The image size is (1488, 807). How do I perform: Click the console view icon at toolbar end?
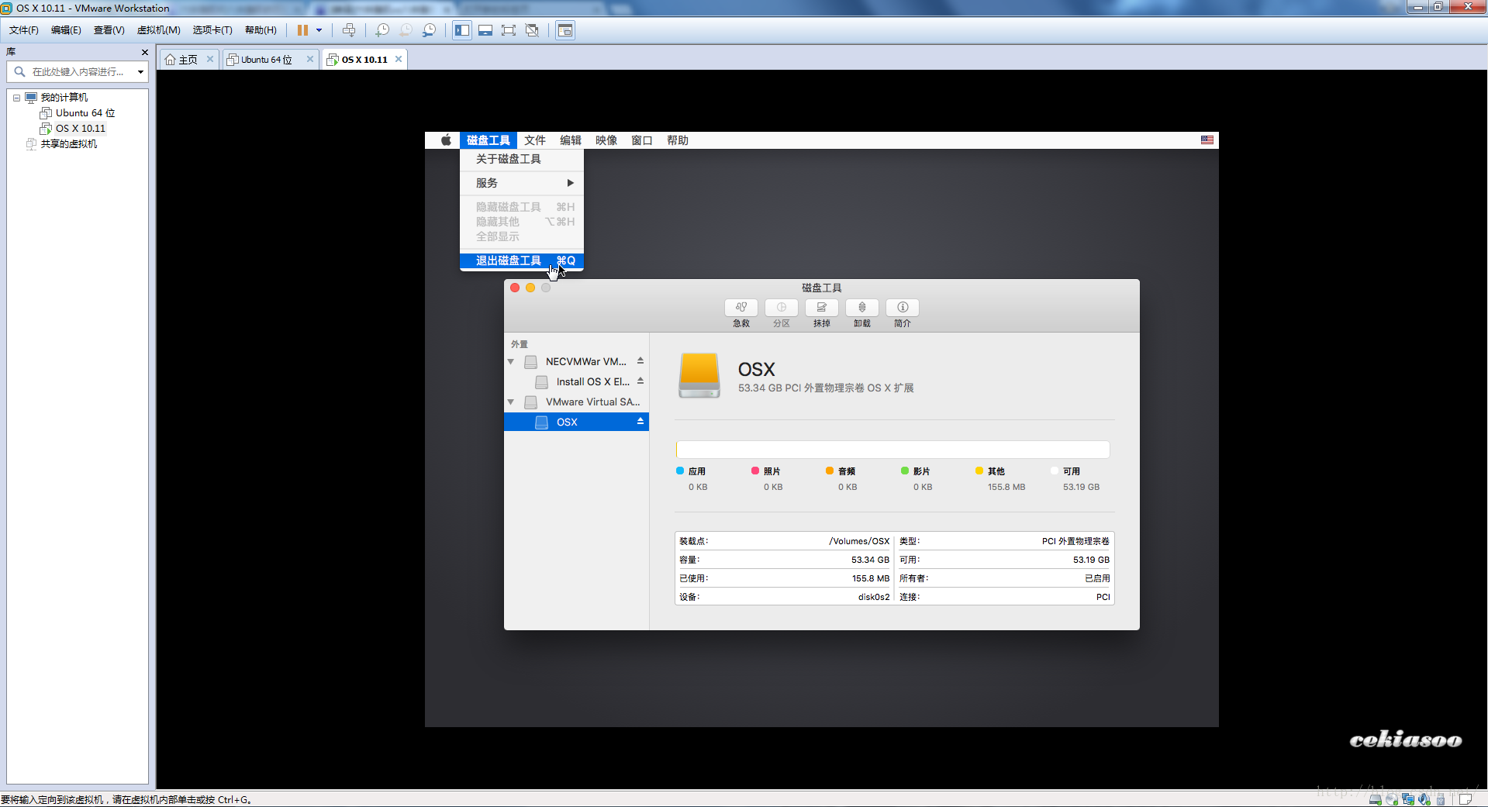tap(565, 30)
